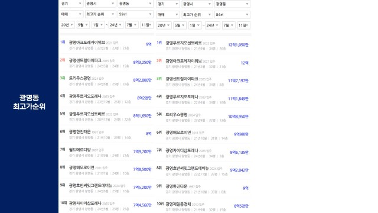Open the 매매 deal-type dropdown beside the 59㎡ selector
Image resolution: width=378 pixels, height=213 pixels.
pos(71,14)
